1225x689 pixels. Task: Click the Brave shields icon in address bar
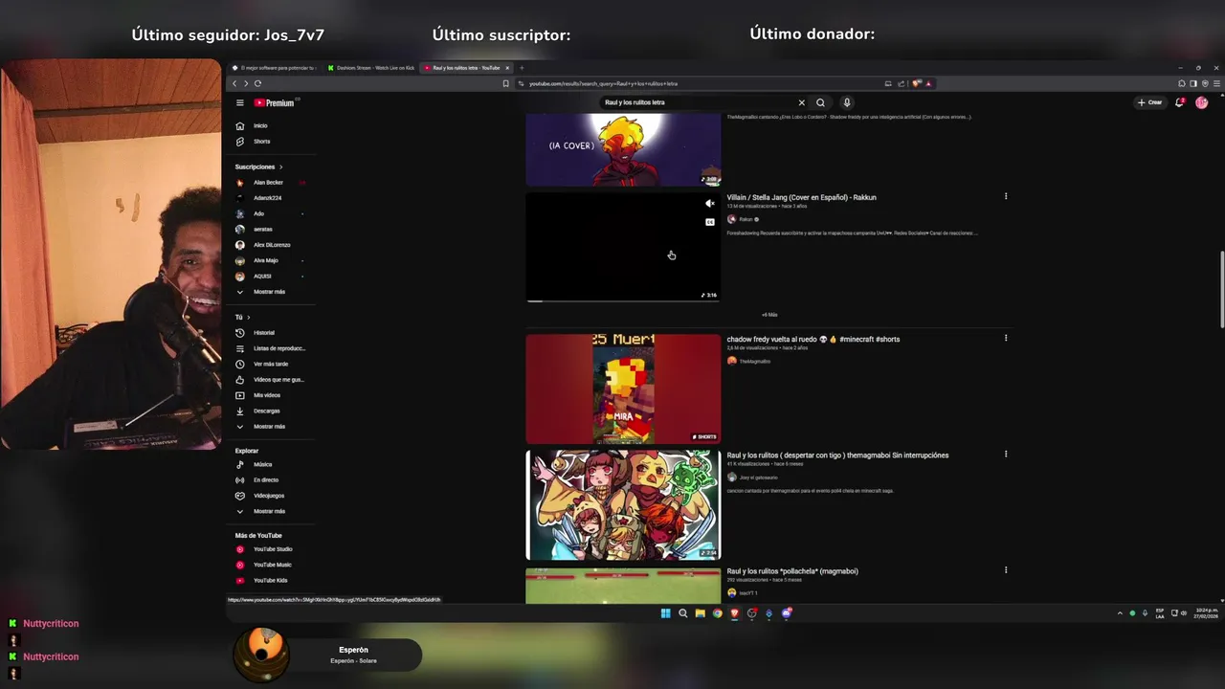pyautogui.click(x=917, y=83)
